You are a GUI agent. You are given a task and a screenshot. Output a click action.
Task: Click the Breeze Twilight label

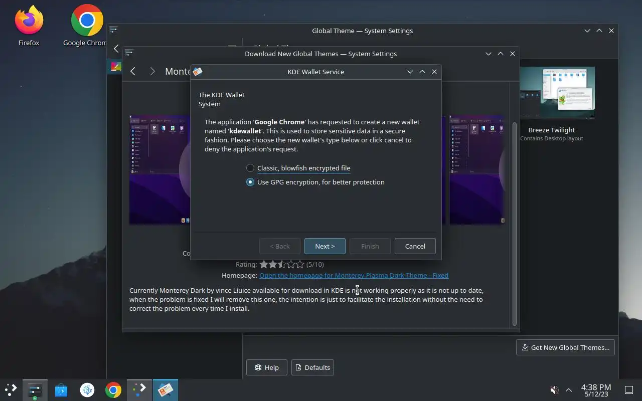(552, 130)
